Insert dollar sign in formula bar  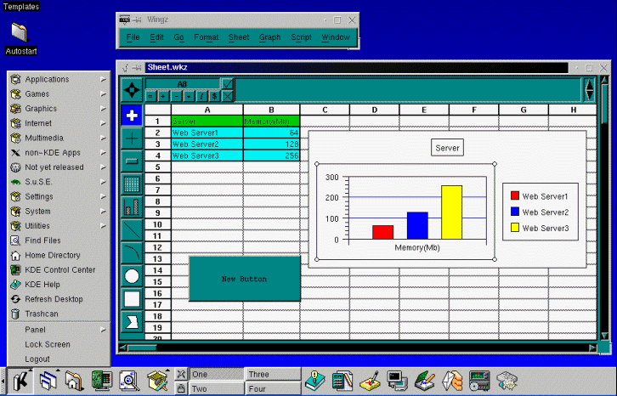click(x=214, y=96)
